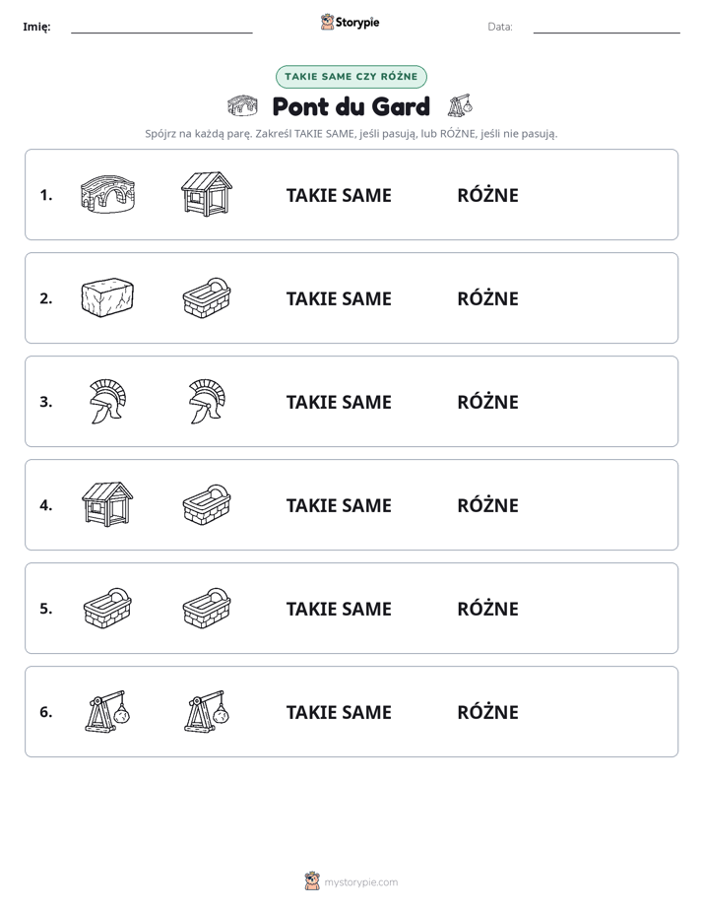The height and width of the screenshot is (910, 703).
Task: Choose TAKIE SAME for row 5
Action: [339, 609]
